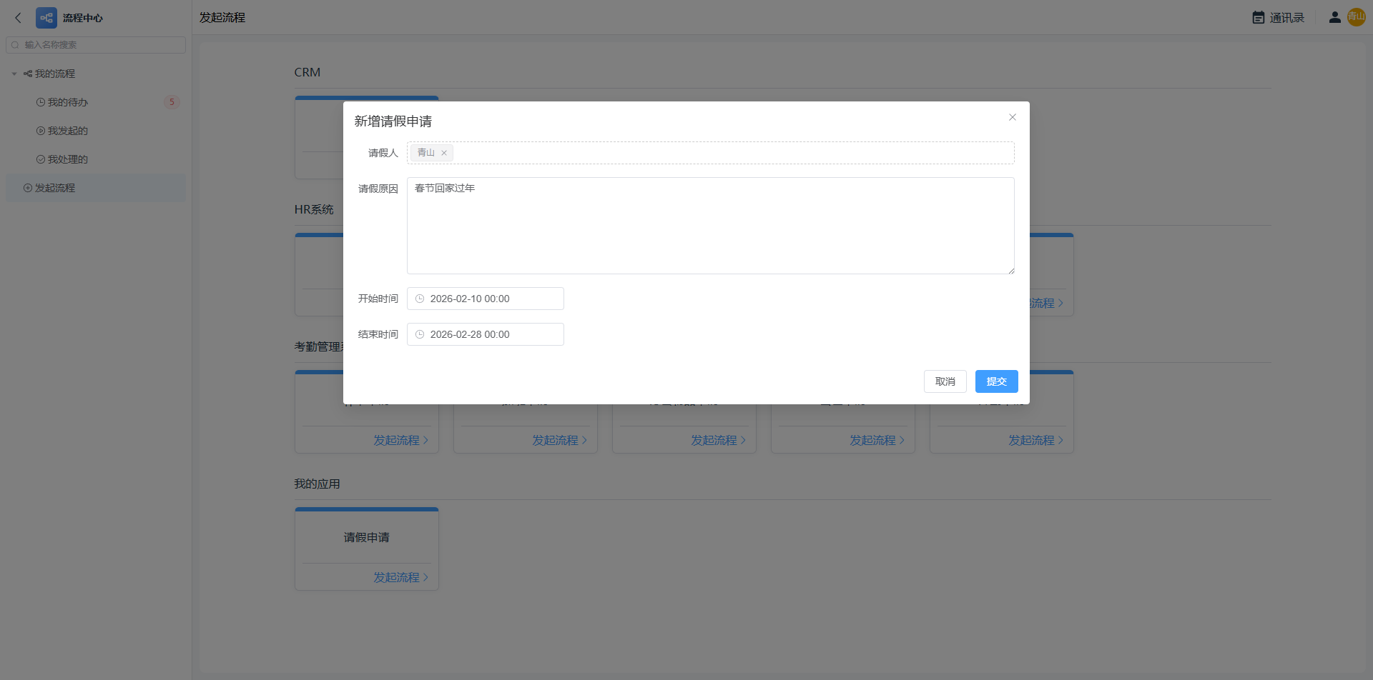This screenshot has height=680, width=1373.
Task: Open 通讯录 from the top bar
Action: (1278, 18)
